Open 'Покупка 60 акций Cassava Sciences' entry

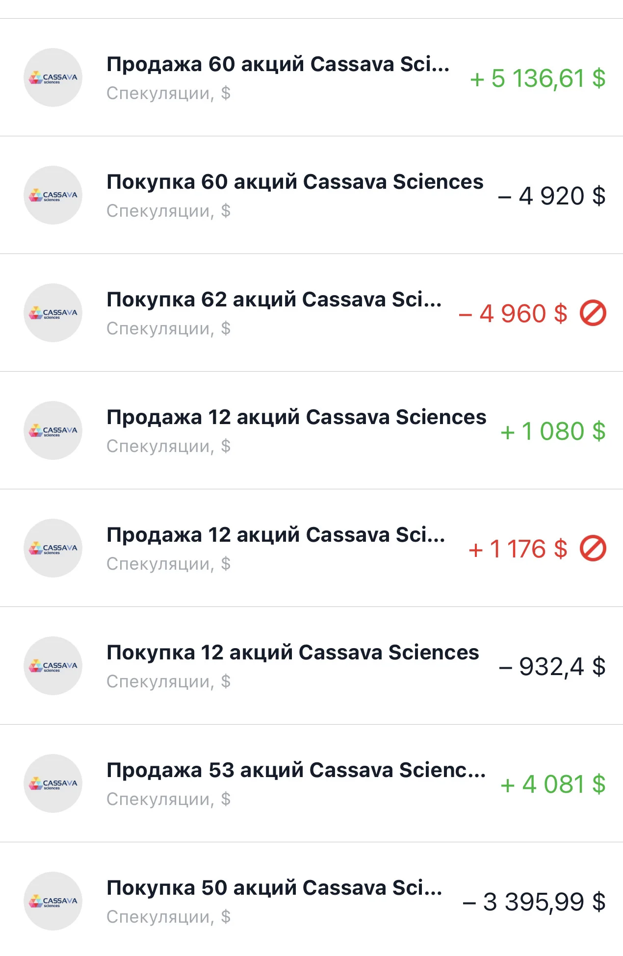click(311, 195)
